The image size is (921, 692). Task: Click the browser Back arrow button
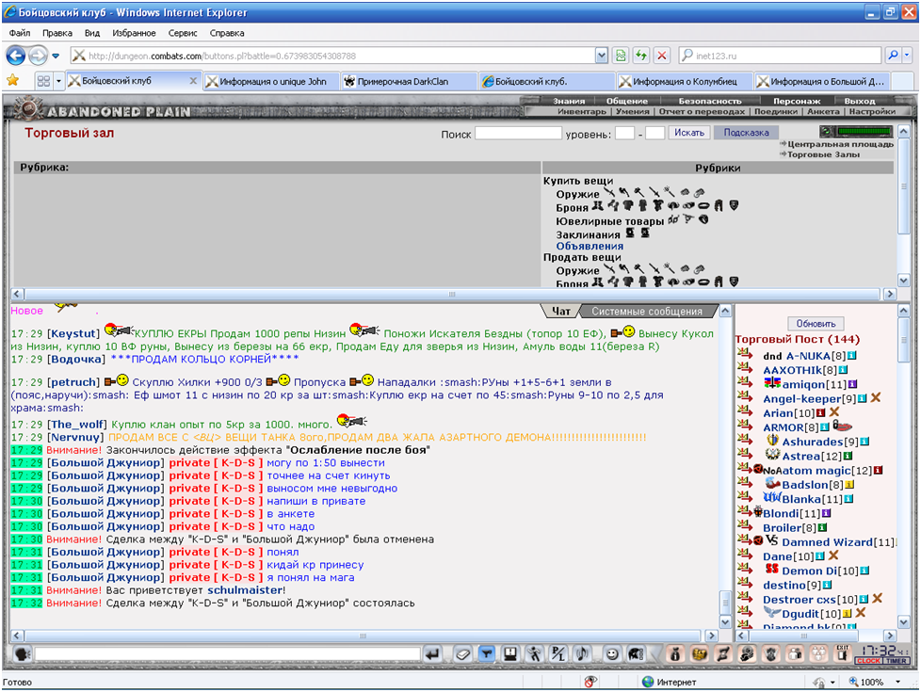[16, 56]
